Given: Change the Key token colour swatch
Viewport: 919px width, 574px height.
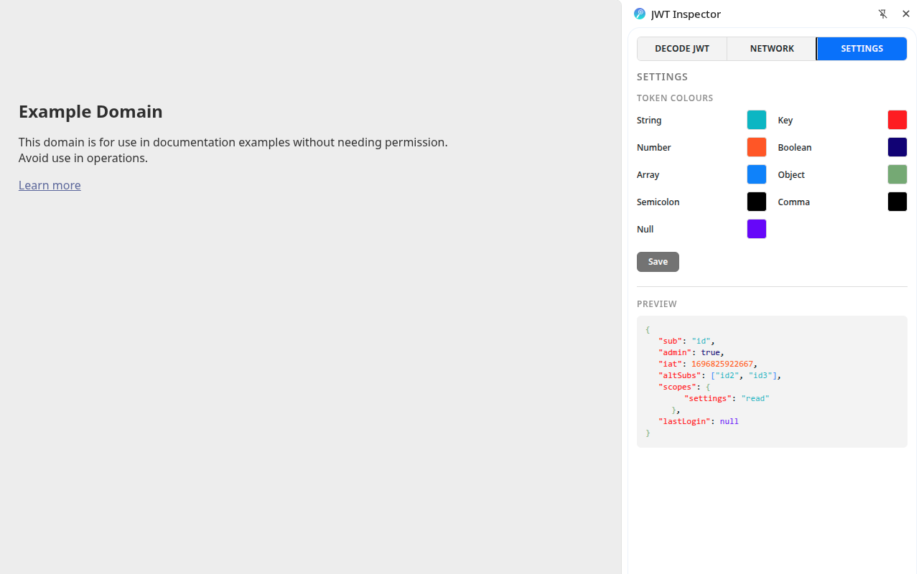Looking at the screenshot, I should pos(897,120).
